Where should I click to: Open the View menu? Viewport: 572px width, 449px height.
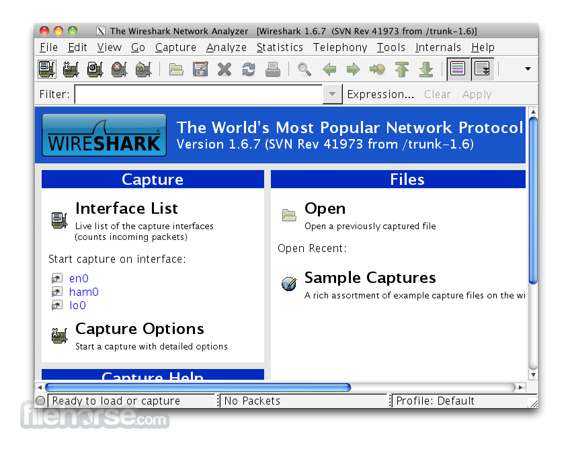[x=109, y=48]
